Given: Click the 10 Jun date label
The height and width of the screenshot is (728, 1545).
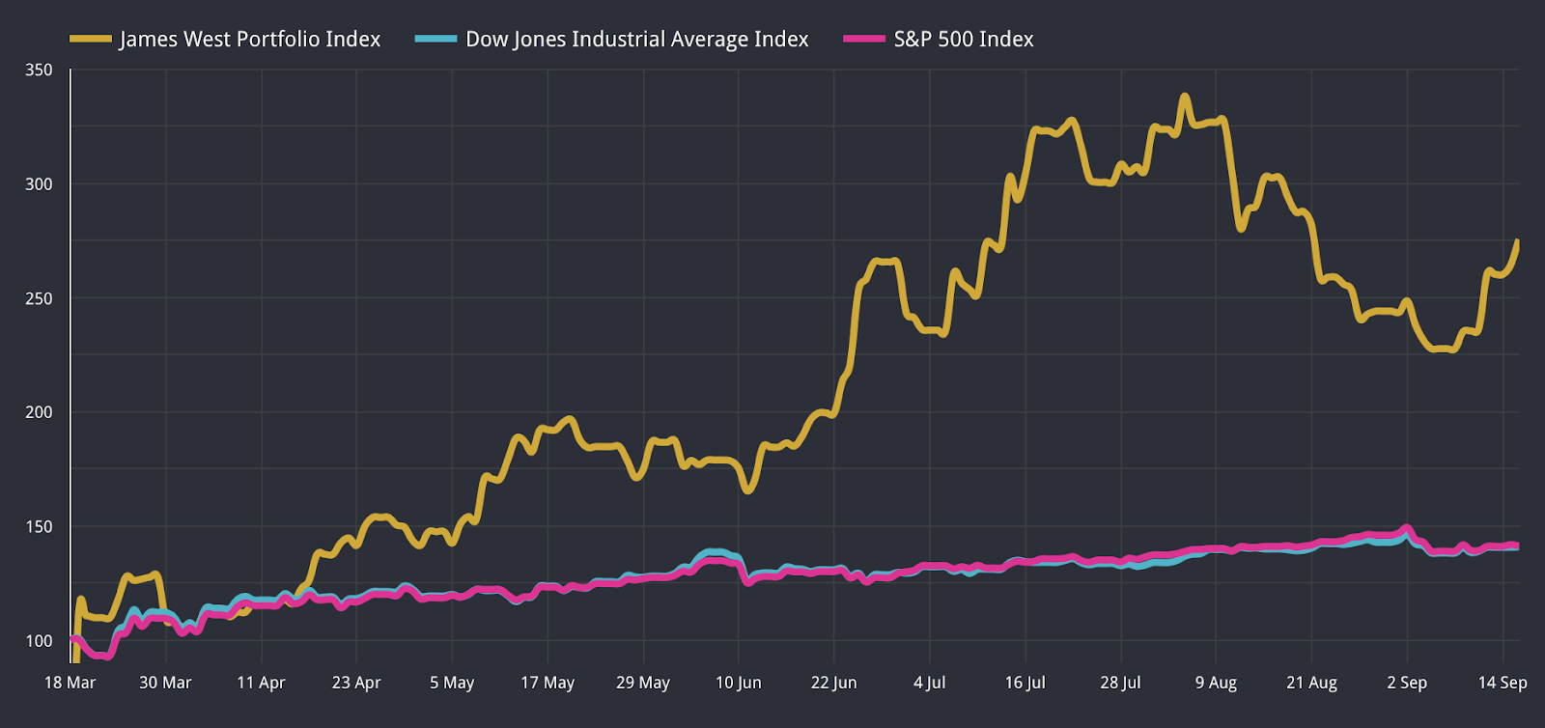Looking at the screenshot, I should tap(739, 683).
